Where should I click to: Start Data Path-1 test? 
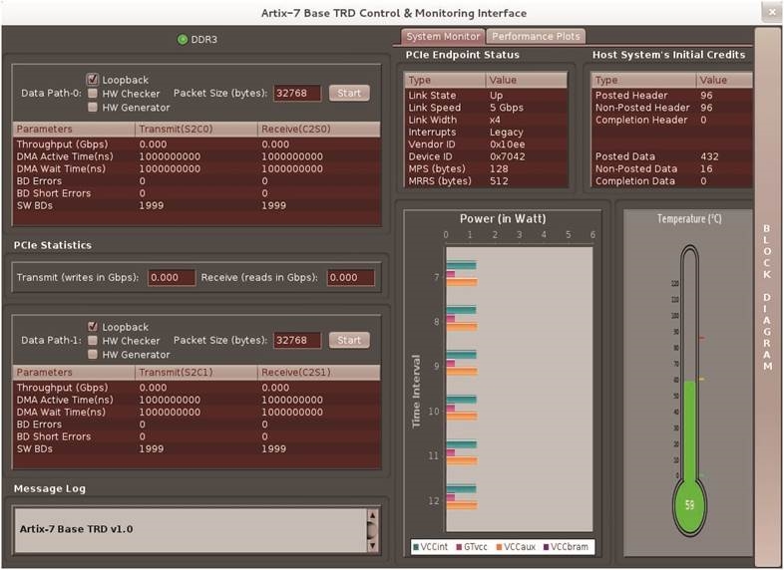coord(349,340)
